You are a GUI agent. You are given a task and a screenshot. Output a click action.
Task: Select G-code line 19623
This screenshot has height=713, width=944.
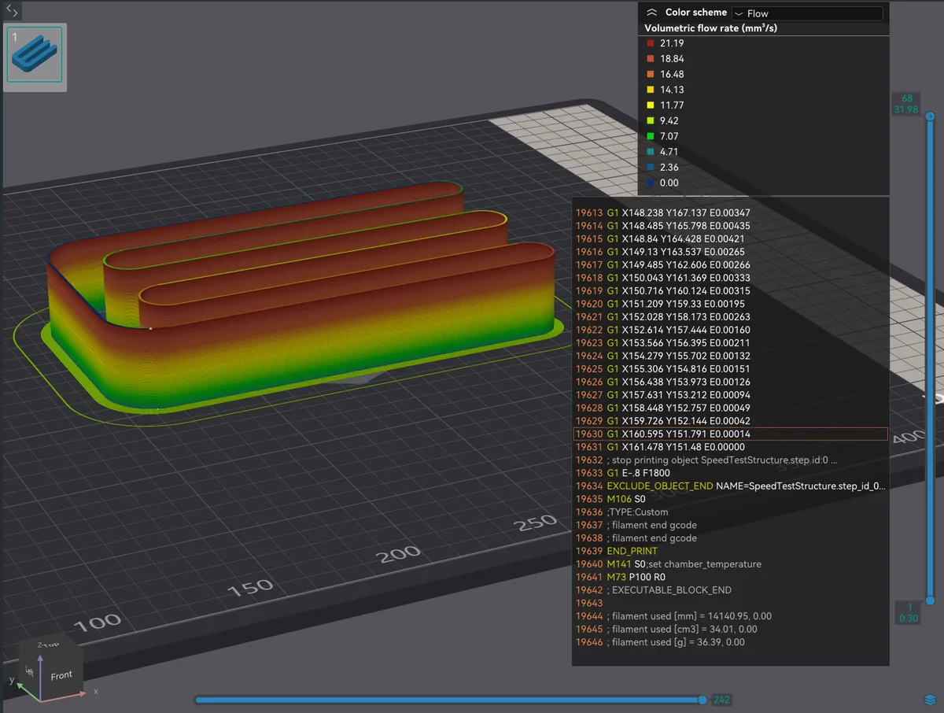pyautogui.click(x=730, y=342)
